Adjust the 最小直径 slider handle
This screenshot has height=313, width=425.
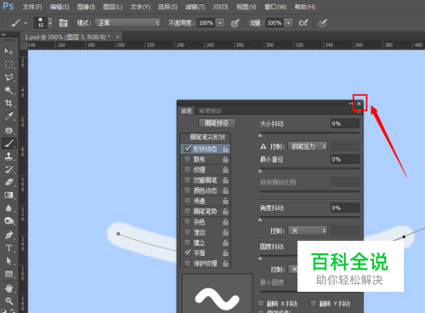260,171
